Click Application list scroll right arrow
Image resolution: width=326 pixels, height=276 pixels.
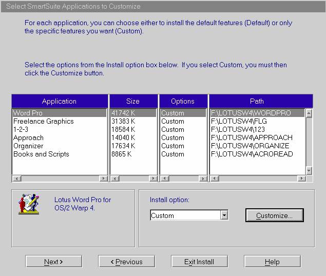103,179
